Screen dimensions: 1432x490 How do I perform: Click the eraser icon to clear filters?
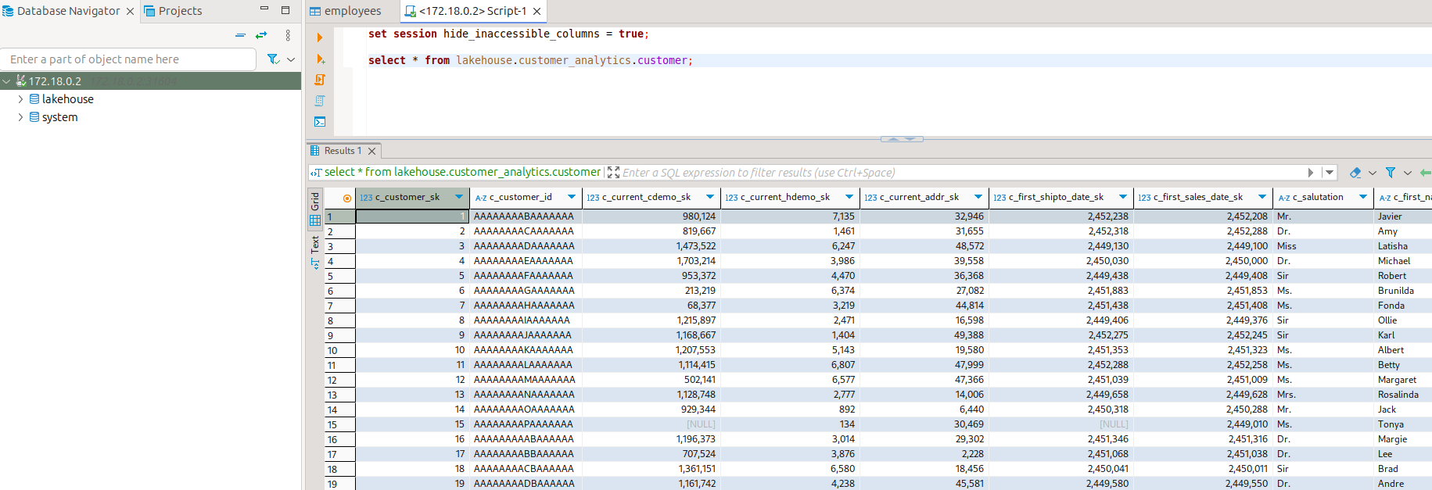click(x=1355, y=173)
